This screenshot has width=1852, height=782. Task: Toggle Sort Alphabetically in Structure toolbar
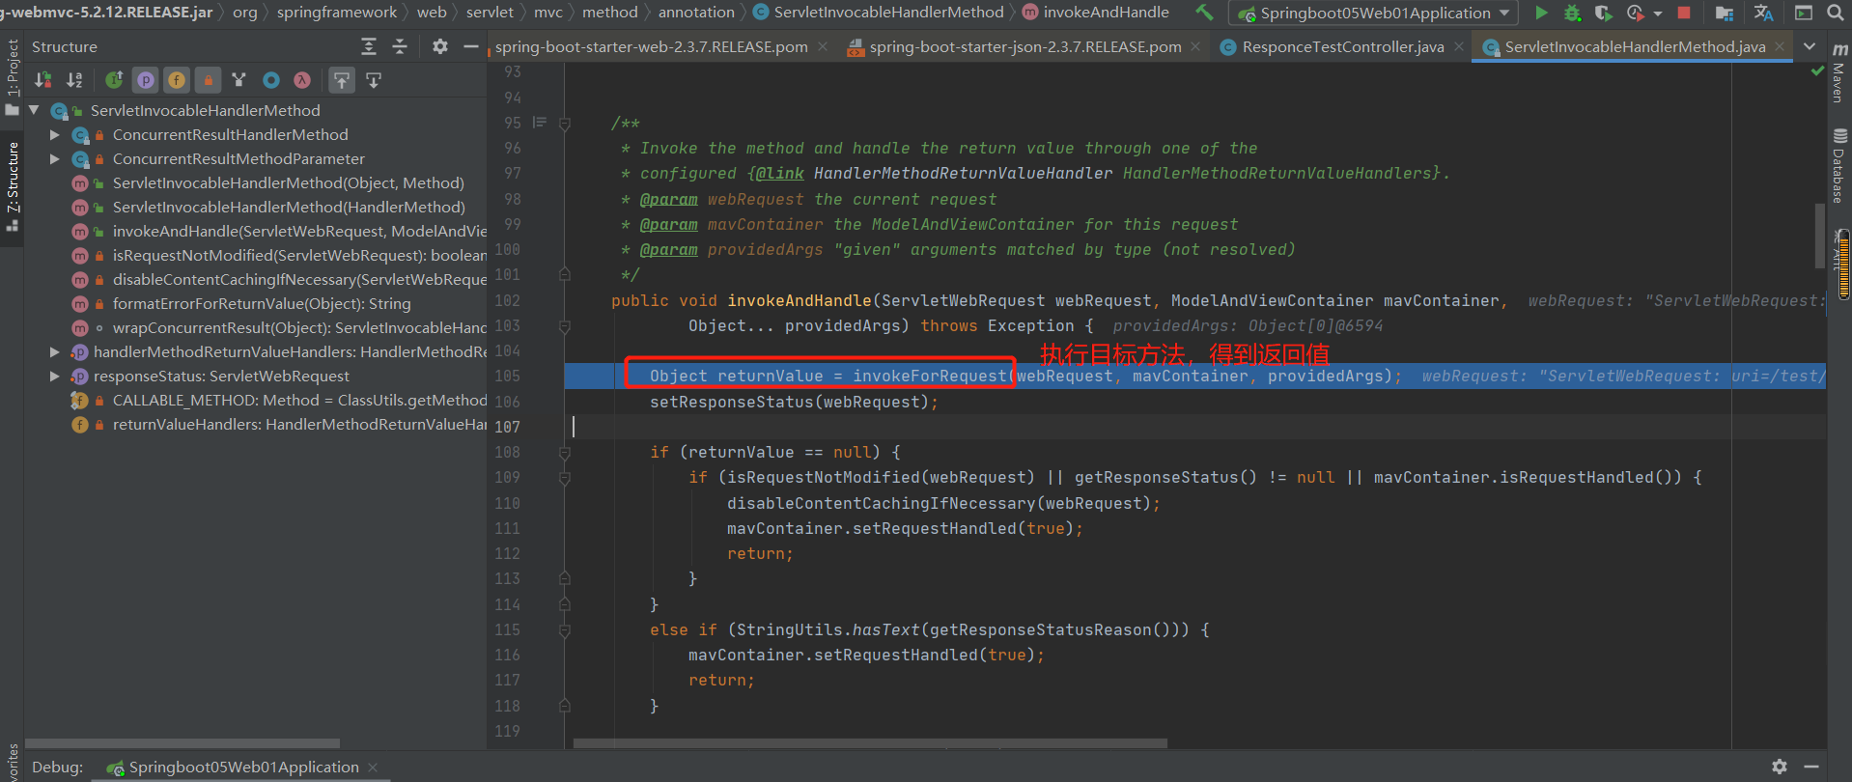coord(74,80)
